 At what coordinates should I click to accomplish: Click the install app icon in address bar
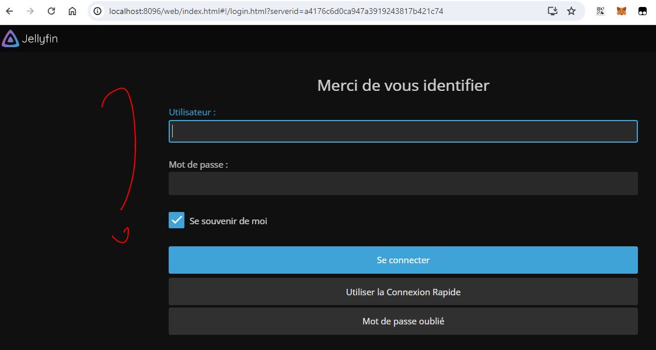[552, 11]
